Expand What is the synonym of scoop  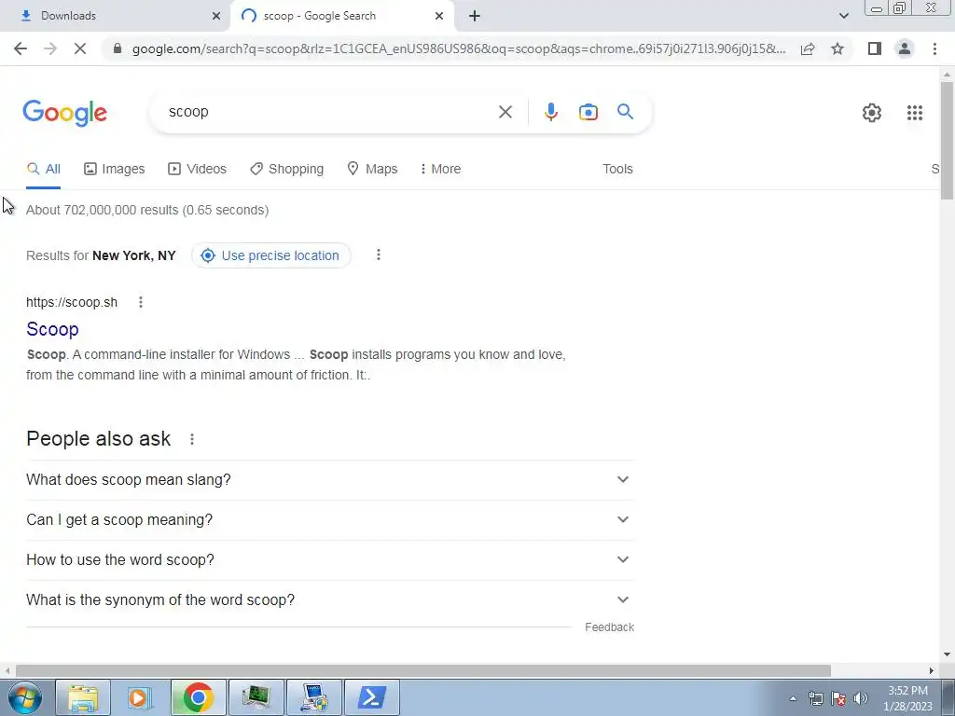pos(330,599)
